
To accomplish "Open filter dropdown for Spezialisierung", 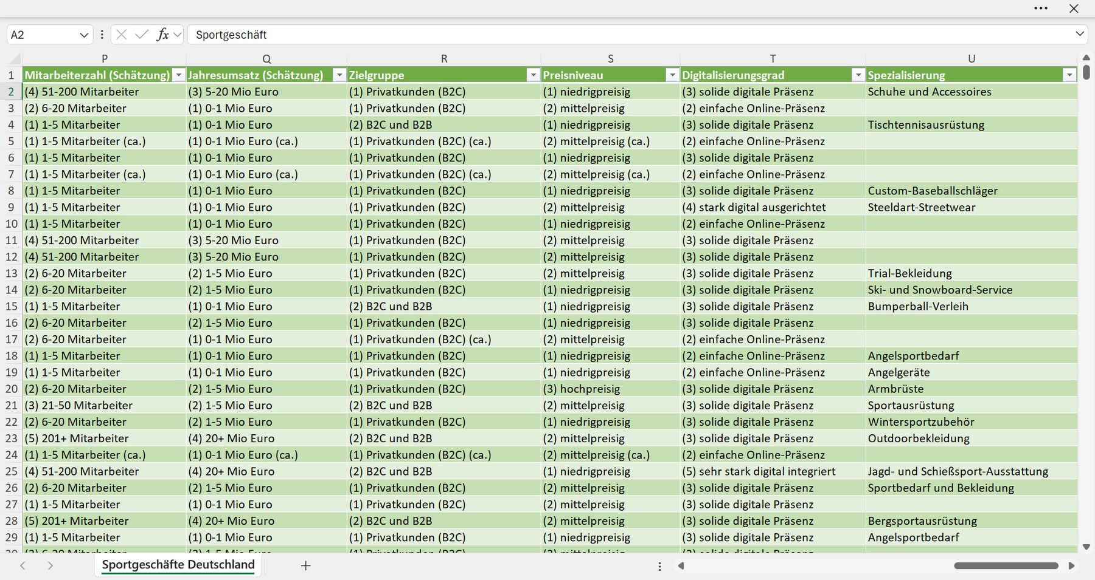I will 1069,75.
